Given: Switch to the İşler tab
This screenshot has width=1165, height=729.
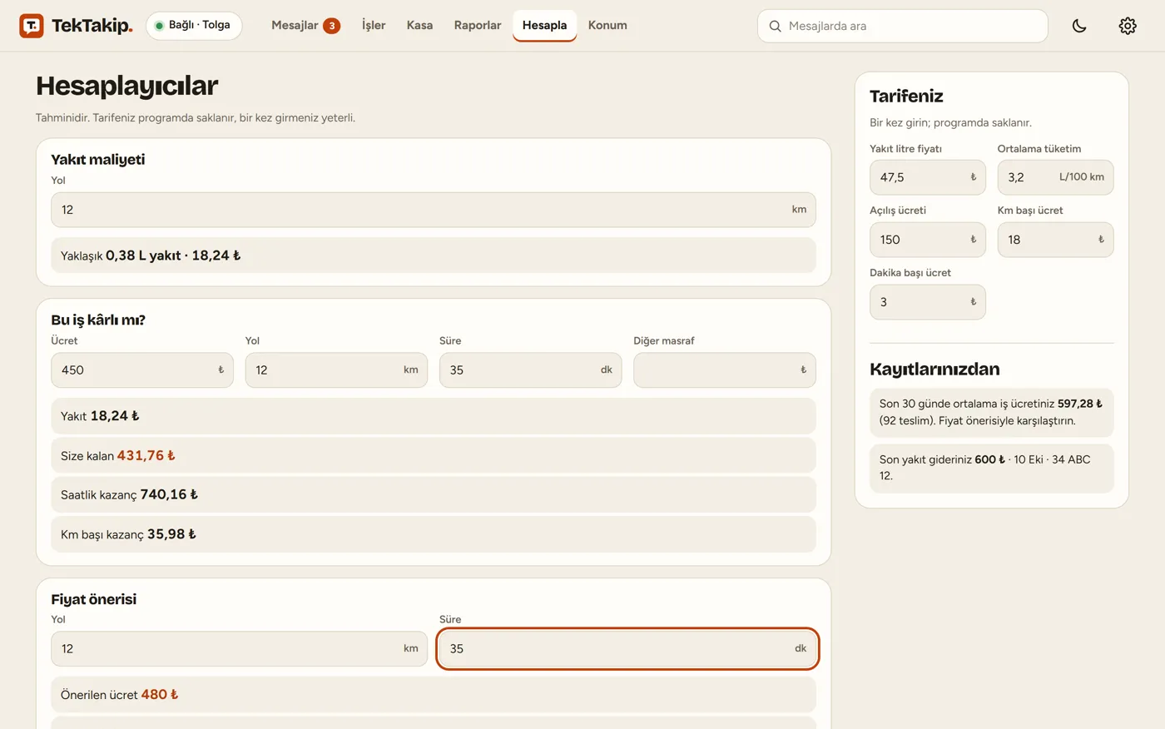Looking at the screenshot, I should 374,26.
